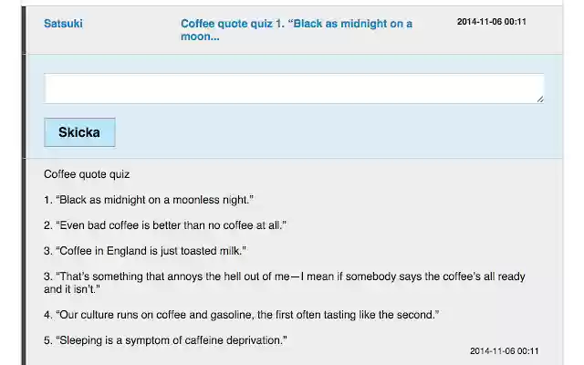584x365 pixels.
Task: Open the Coffee quote quiz thread title
Action: click(296, 30)
